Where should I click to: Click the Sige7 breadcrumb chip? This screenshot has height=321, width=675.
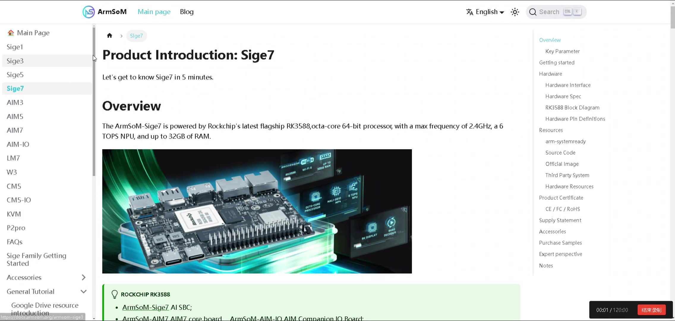point(136,36)
